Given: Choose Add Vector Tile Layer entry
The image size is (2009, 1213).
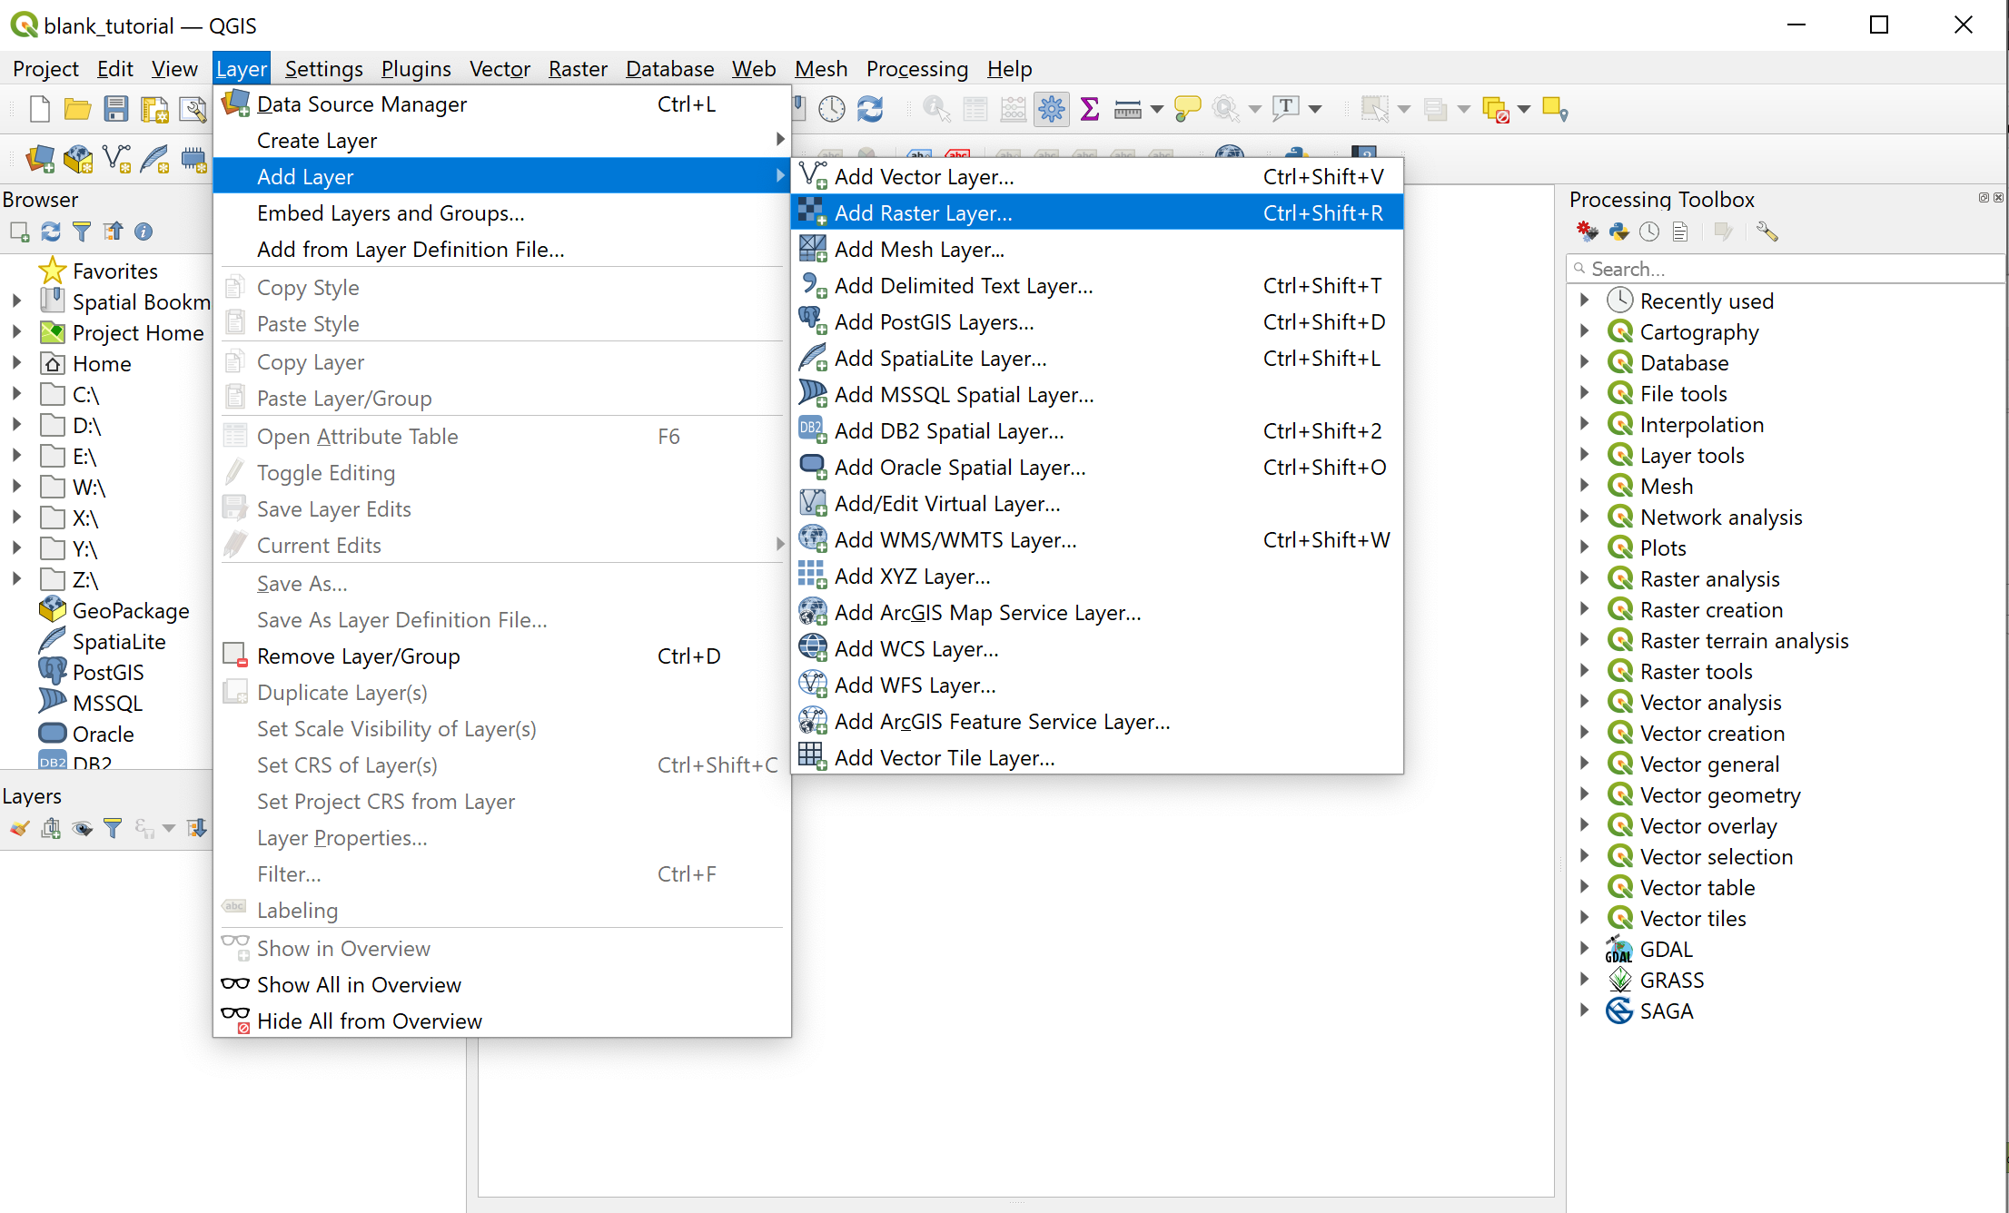Looking at the screenshot, I should pyautogui.click(x=1097, y=757).
